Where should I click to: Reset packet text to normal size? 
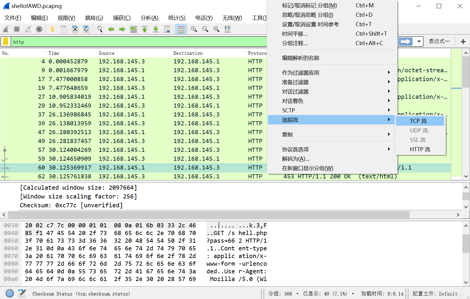point(216,29)
